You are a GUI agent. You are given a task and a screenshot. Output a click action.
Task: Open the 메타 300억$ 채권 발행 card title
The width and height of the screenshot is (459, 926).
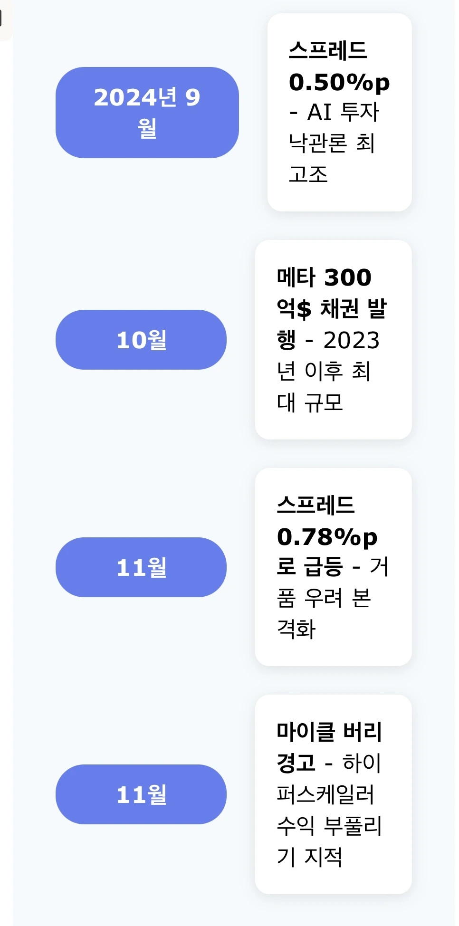332,307
